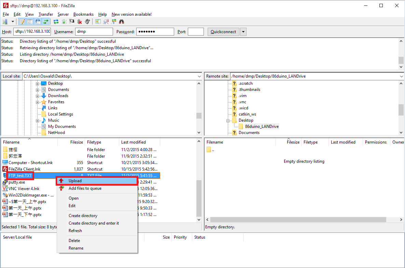Expand the Documents tree node
The image size is (405, 268).
coord(37,90)
